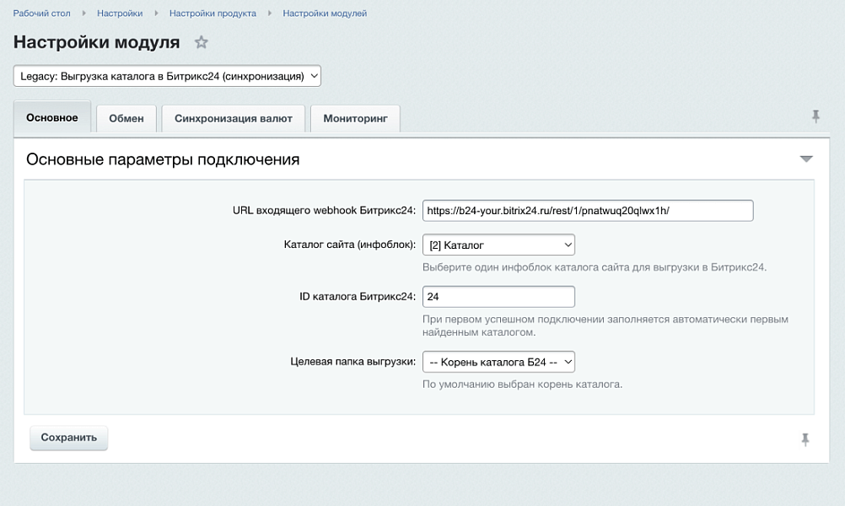Click breadcrumb arrow after Настройки продукта
Image resolution: width=845 pixels, height=506 pixels.
(x=270, y=13)
